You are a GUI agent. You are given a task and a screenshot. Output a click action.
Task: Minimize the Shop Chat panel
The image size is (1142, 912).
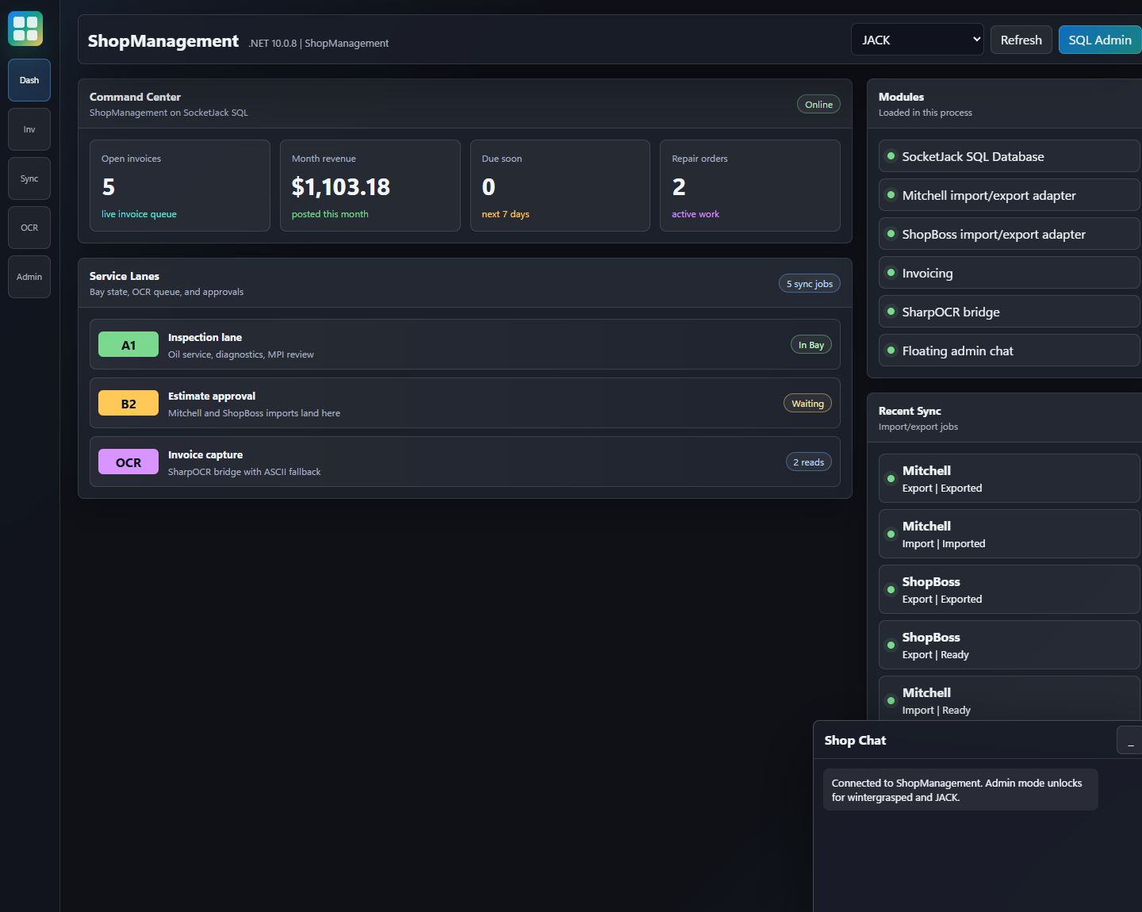[1129, 740]
